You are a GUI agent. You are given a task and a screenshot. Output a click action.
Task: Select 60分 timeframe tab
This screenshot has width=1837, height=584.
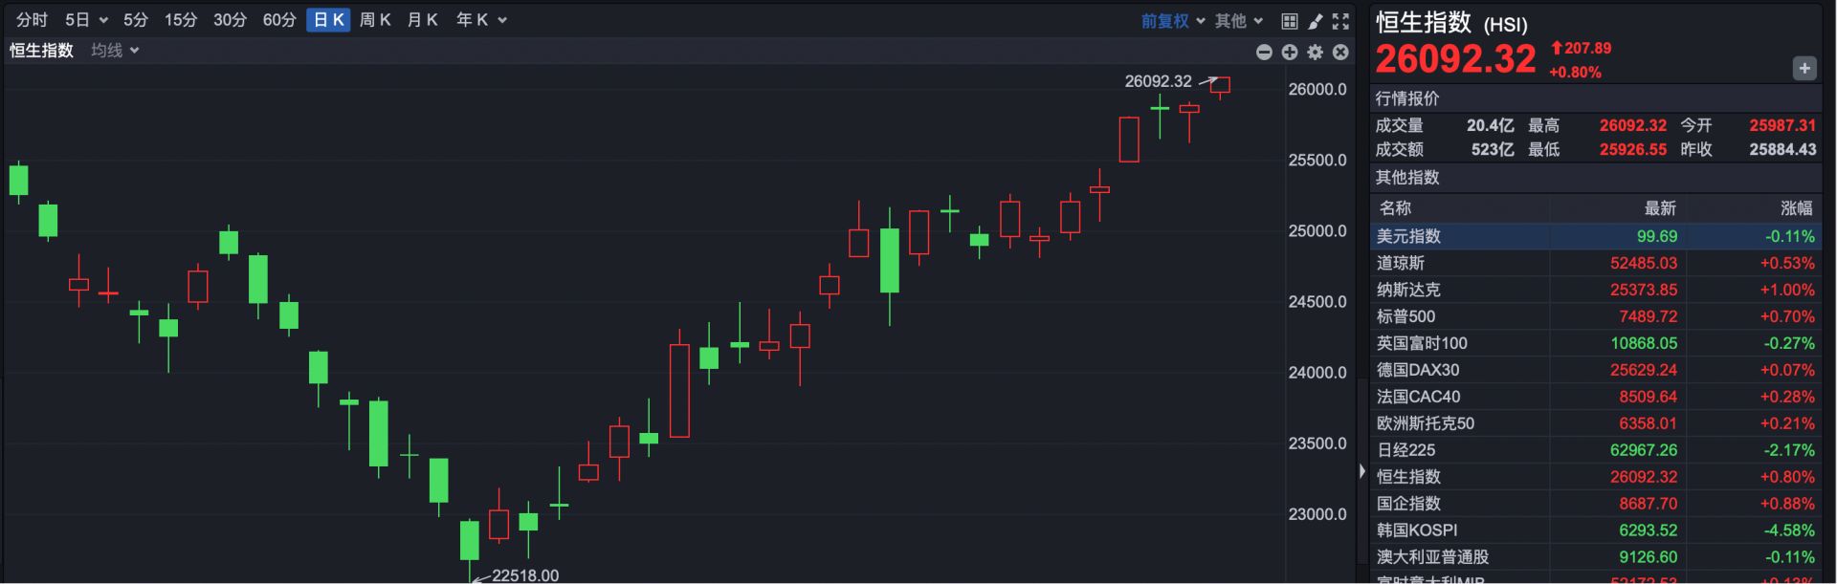click(x=279, y=20)
